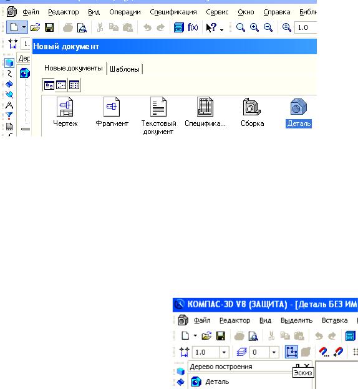Viewport: 358px width, 389px height.
Task: Click the 1.0 scale field in КОМПАС-3D V8 window
Action: pyautogui.click(x=206, y=352)
